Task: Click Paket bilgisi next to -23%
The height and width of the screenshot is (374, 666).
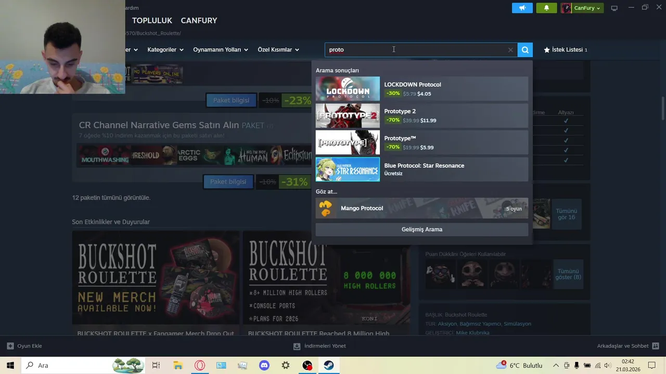Action: coord(231,100)
